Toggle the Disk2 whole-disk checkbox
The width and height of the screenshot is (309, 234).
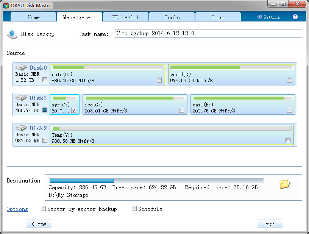[45, 140]
